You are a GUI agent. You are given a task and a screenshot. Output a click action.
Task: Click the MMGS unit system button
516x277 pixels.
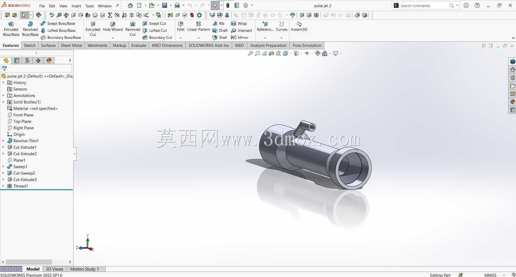click(490, 275)
